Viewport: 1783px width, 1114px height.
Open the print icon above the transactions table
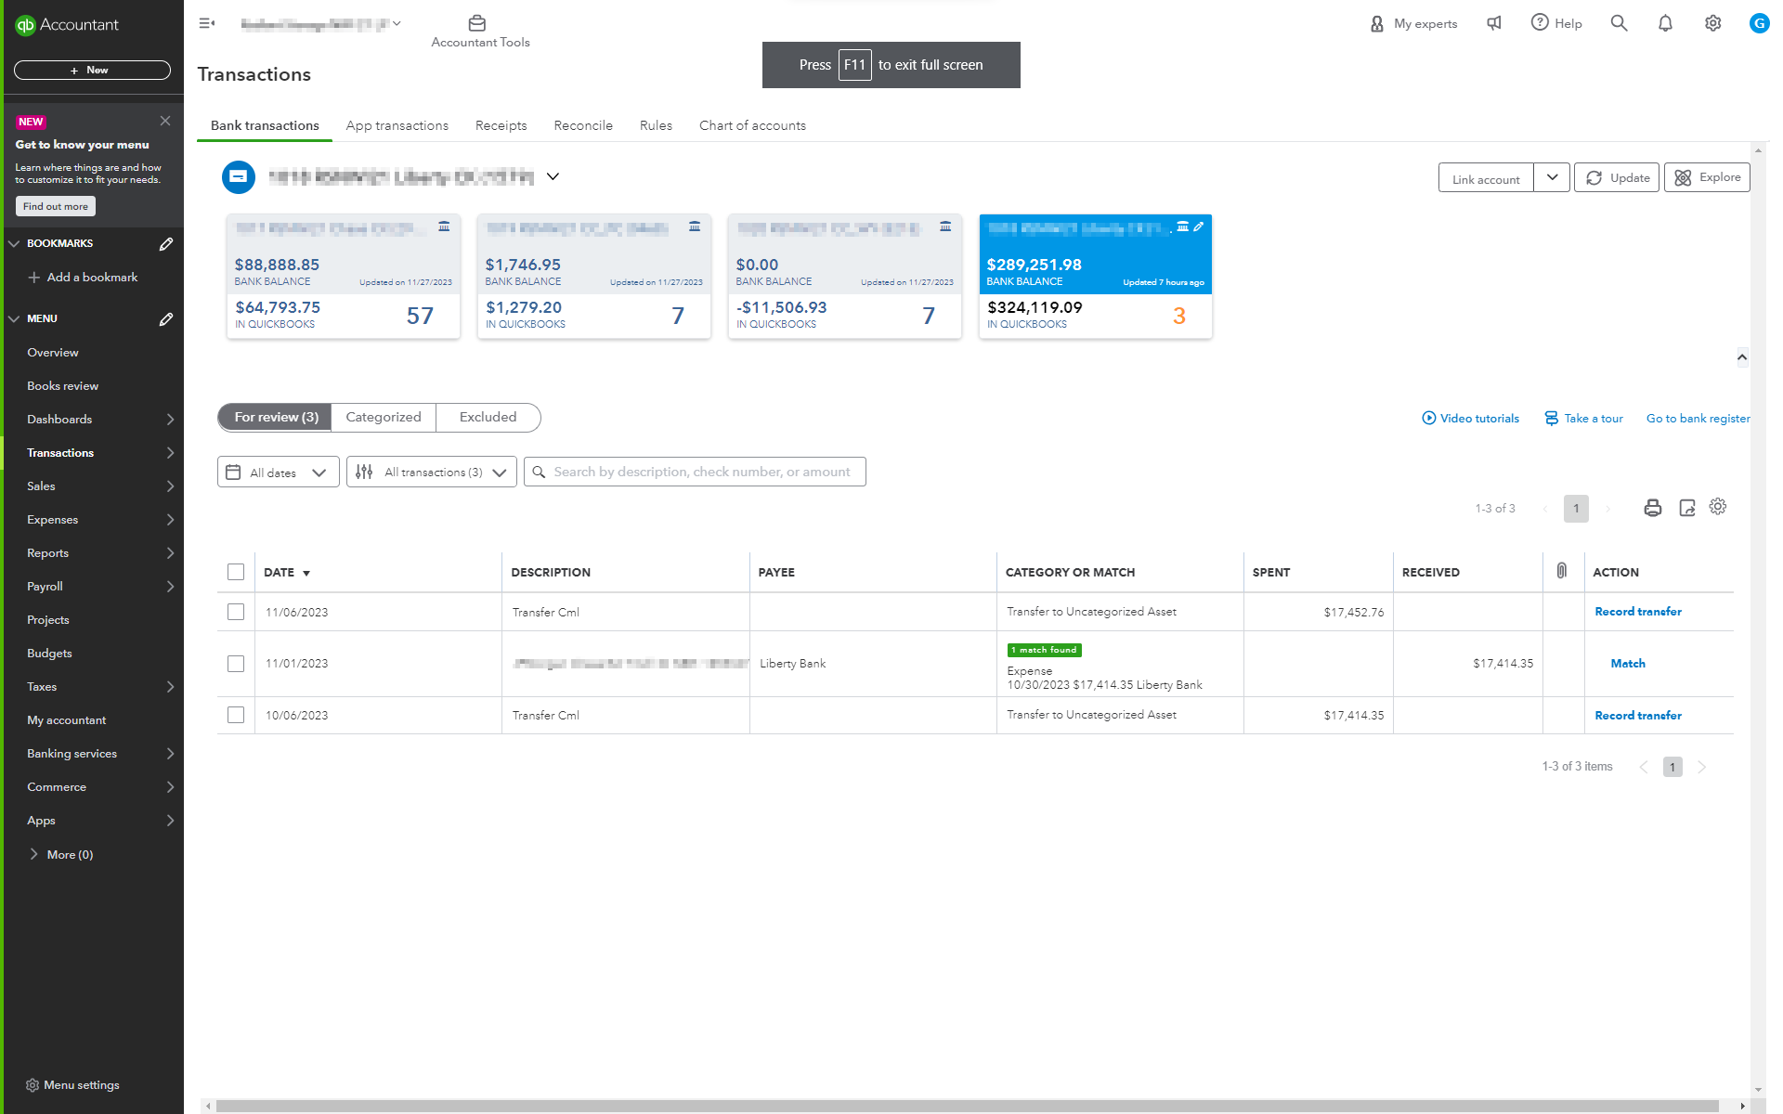[1652, 508]
